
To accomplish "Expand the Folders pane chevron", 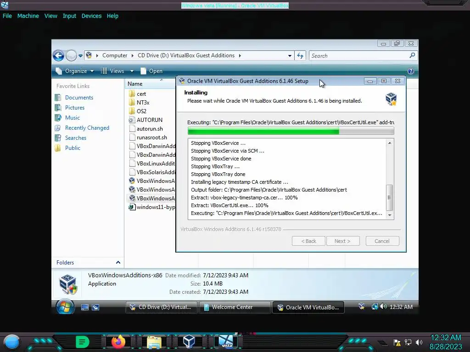I will point(118,263).
